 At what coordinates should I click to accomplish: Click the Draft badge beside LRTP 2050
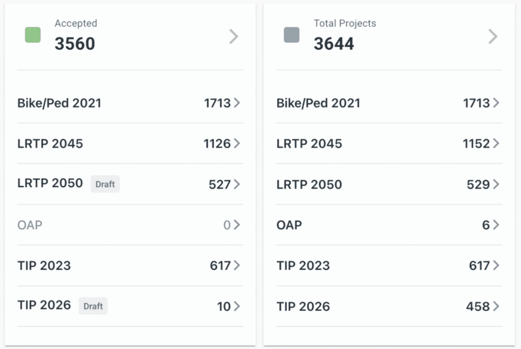click(105, 184)
